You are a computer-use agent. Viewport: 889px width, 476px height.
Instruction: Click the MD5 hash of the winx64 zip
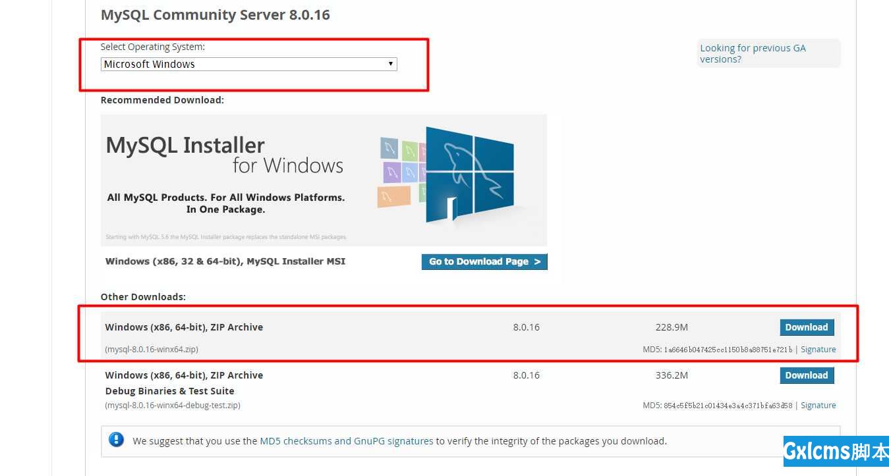coord(728,350)
